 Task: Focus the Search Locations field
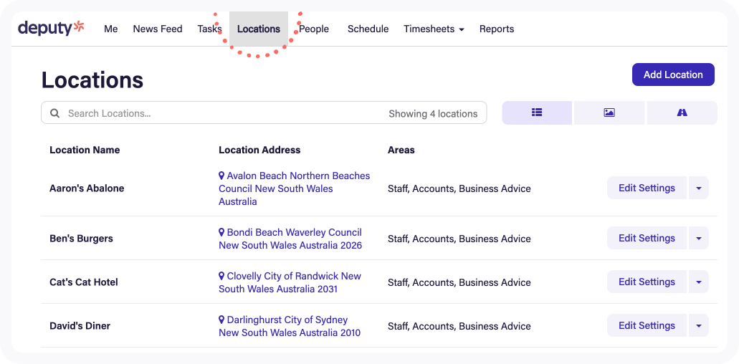pyautogui.click(x=264, y=113)
